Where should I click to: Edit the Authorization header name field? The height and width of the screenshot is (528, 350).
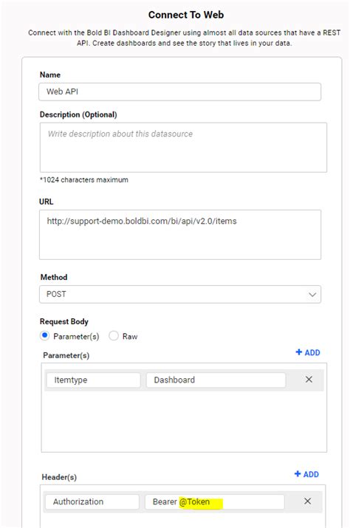pyautogui.click(x=92, y=501)
